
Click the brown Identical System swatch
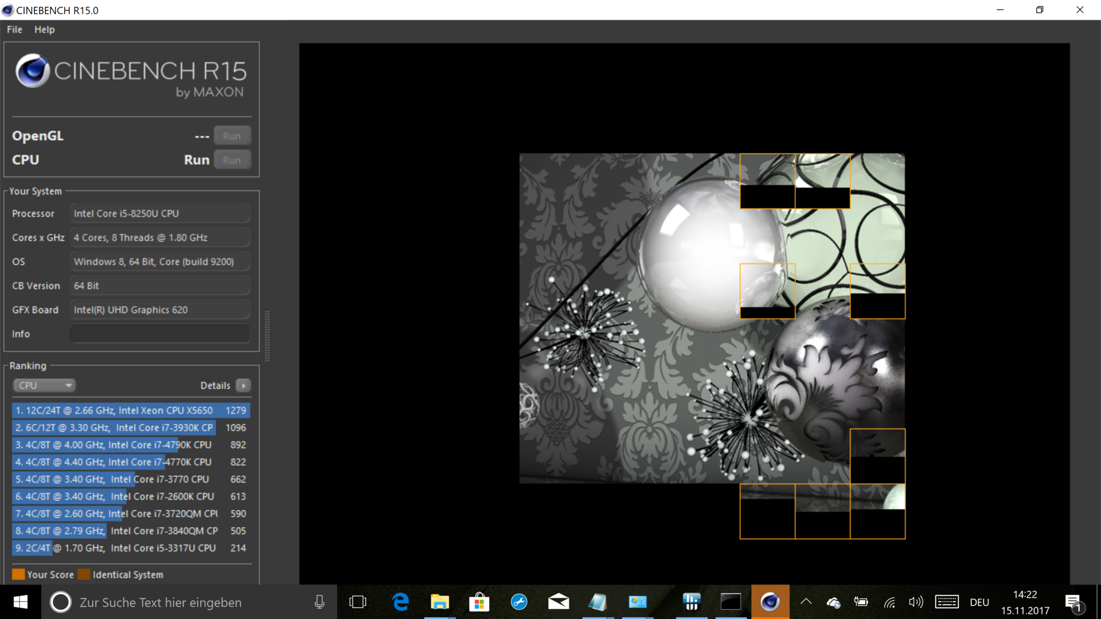tap(84, 574)
